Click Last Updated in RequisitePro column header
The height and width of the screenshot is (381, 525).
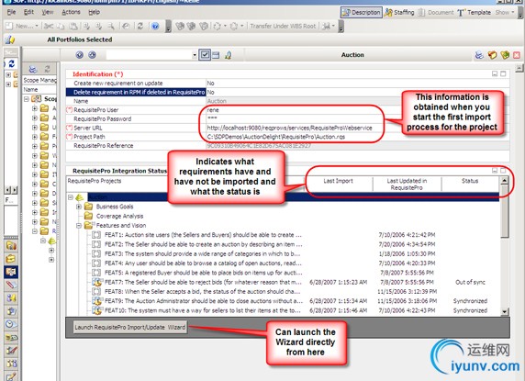(x=407, y=185)
